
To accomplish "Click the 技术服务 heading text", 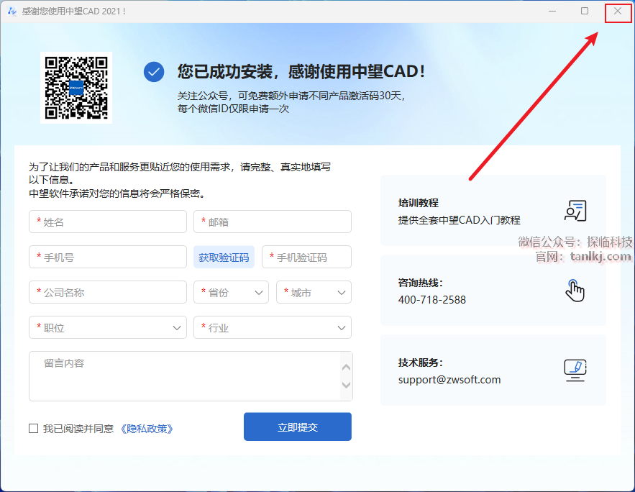I will tap(421, 363).
